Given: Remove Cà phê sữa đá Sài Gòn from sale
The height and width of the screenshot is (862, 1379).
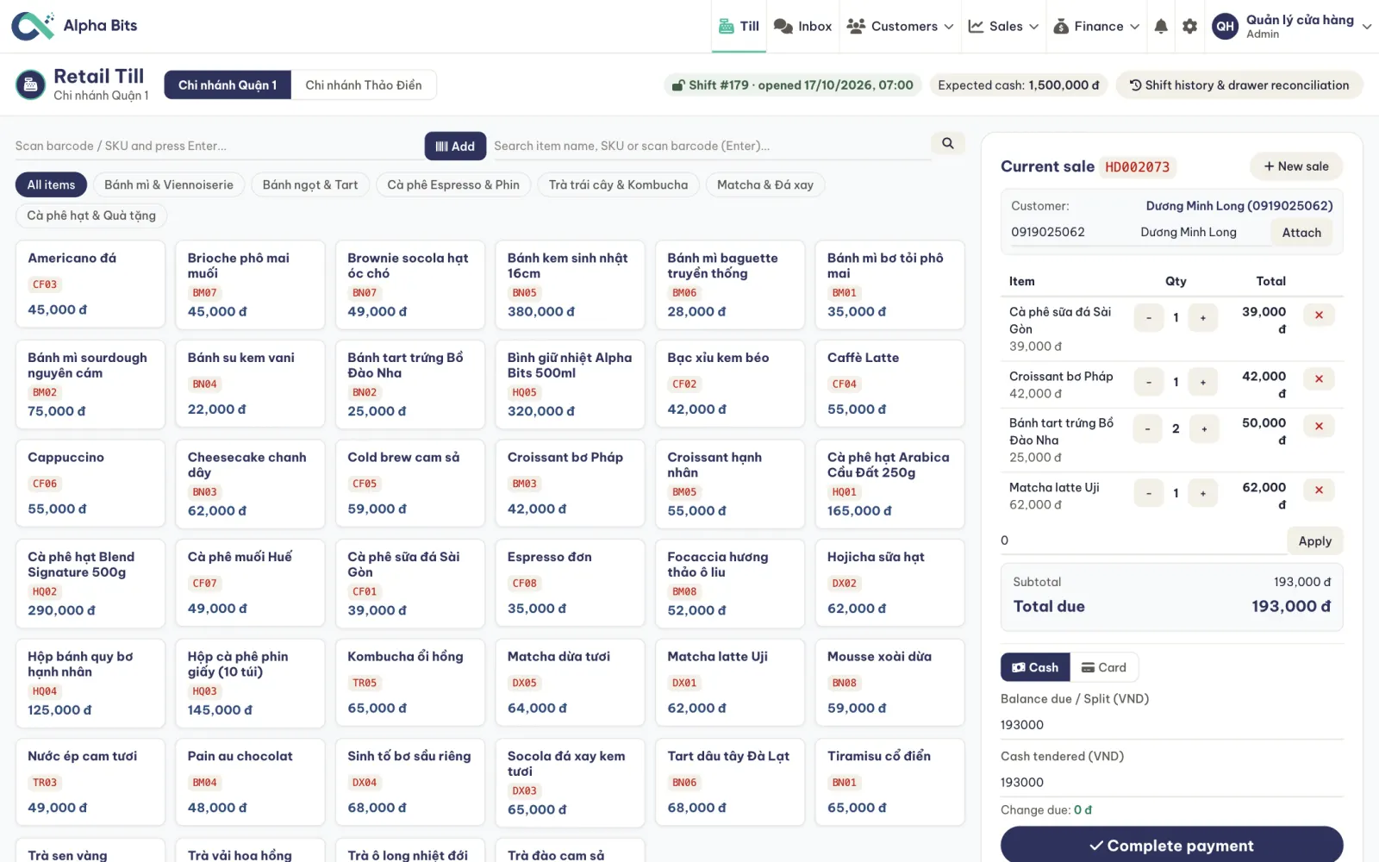Looking at the screenshot, I should coord(1319,315).
